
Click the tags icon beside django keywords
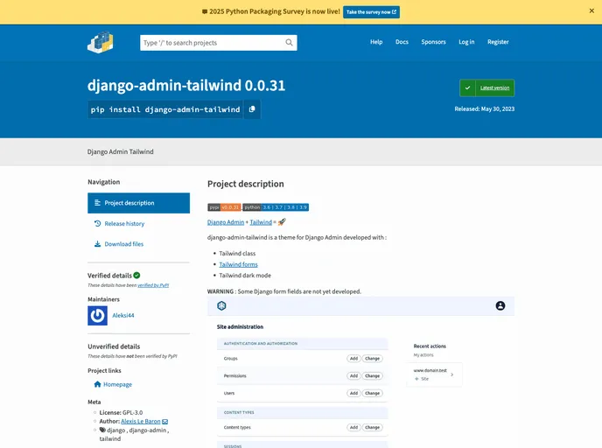coord(102,430)
